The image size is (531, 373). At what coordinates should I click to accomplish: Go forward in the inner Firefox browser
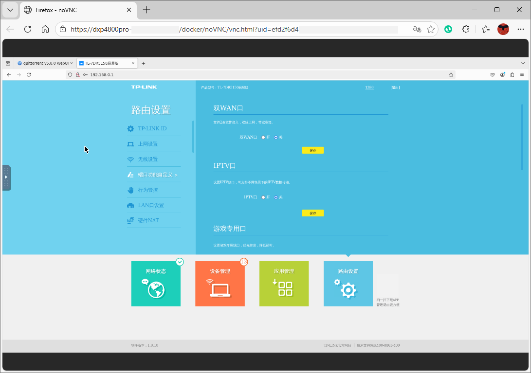click(19, 75)
